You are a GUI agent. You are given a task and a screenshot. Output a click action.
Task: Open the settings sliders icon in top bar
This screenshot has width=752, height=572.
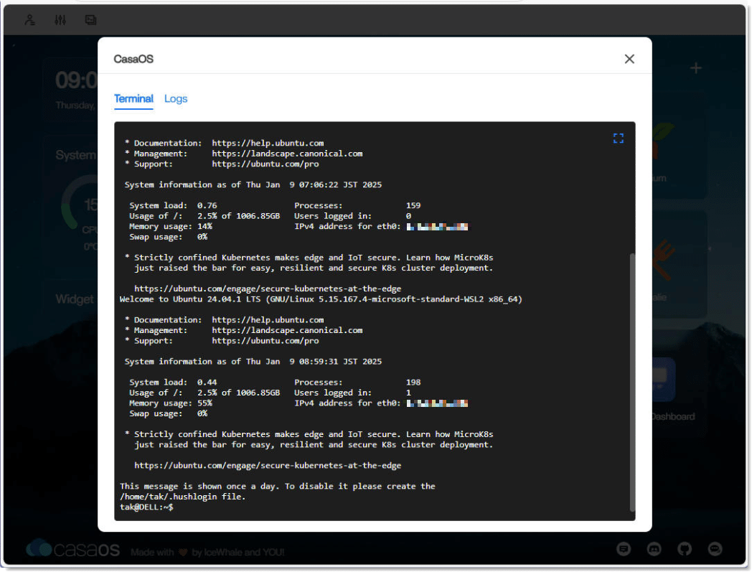pyautogui.click(x=60, y=19)
